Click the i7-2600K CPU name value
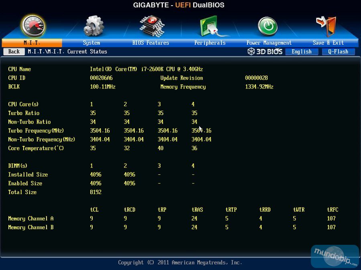Image resolution: width=361 pixels, height=270 pixels. tap(146, 69)
